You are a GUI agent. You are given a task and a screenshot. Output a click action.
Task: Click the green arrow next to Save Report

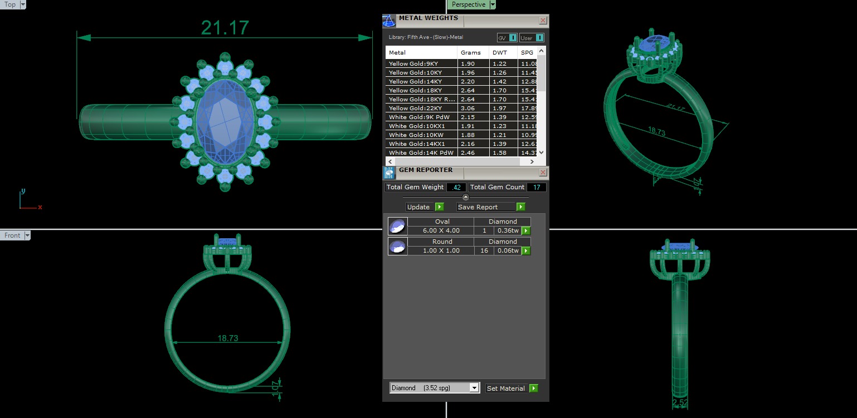pyautogui.click(x=520, y=207)
